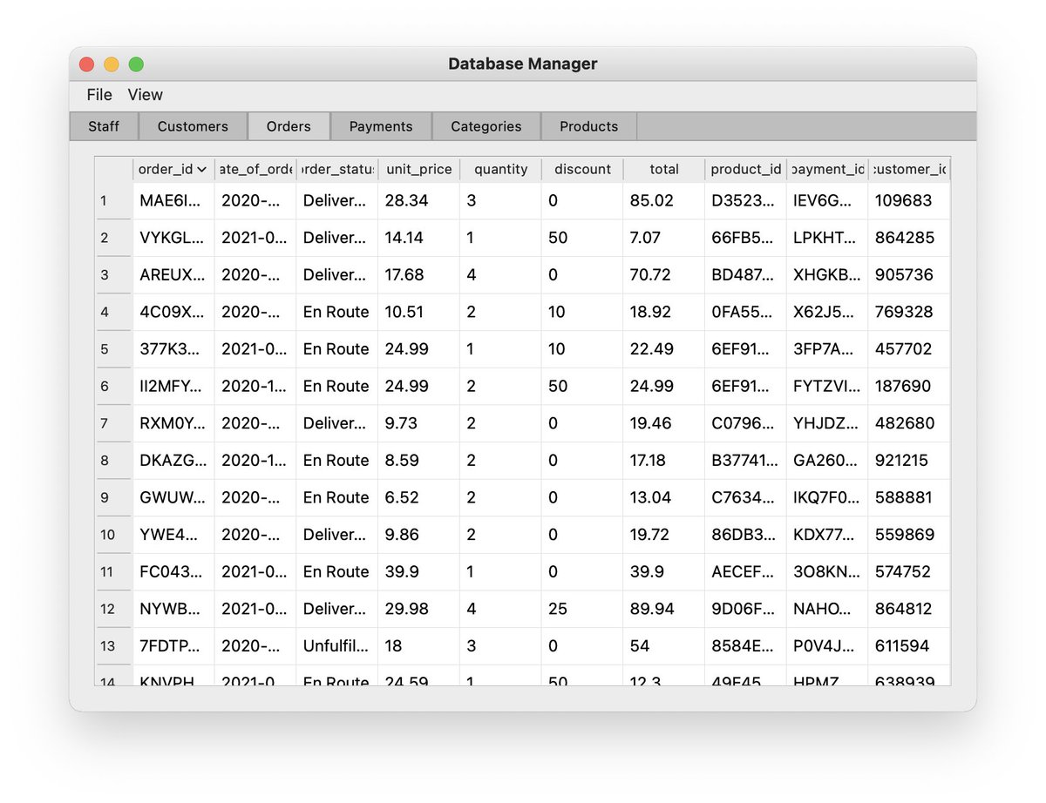Image resolution: width=1046 pixels, height=803 pixels.
Task: Open the Payments tab
Action: (x=381, y=126)
